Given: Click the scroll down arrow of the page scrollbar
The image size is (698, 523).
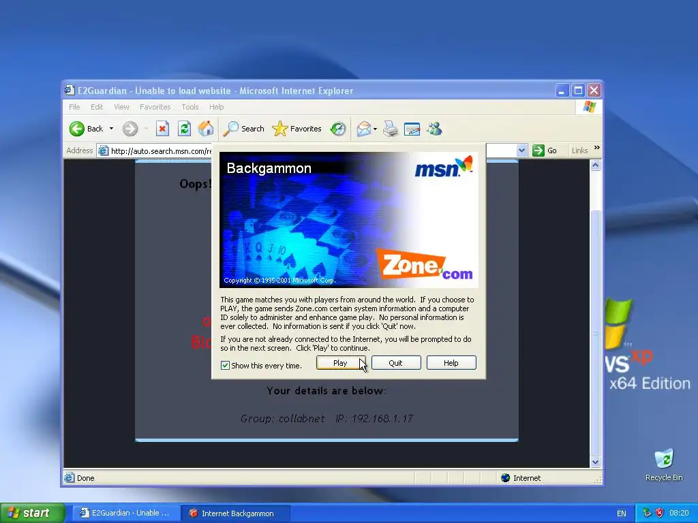Looking at the screenshot, I should coord(596,462).
